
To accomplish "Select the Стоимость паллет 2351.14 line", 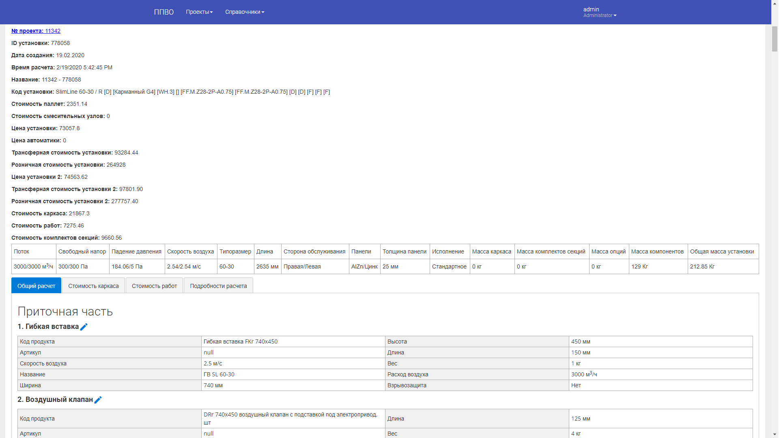I will [49, 104].
